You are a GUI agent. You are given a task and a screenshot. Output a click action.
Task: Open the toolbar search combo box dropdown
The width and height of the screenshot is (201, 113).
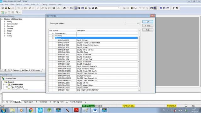tap(119, 8)
